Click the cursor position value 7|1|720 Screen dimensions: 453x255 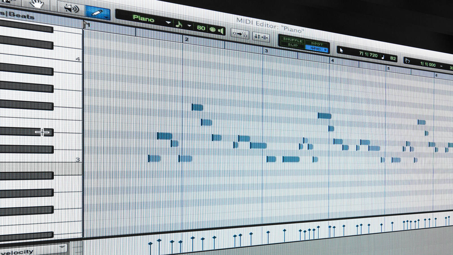(x=368, y=54)
